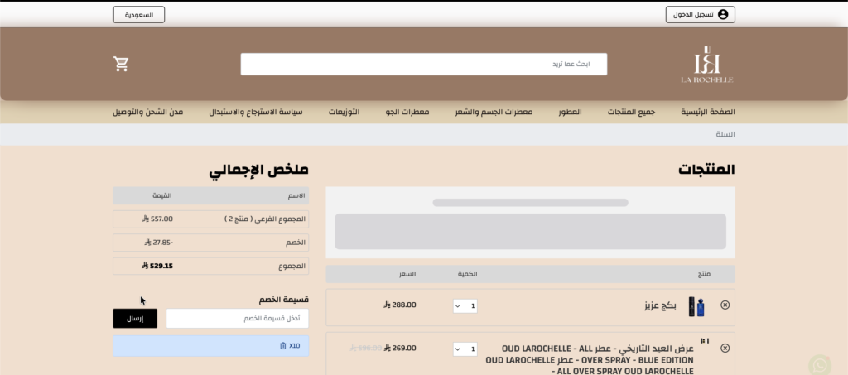Click the تسجيل الدخول login button

[701, 15]
